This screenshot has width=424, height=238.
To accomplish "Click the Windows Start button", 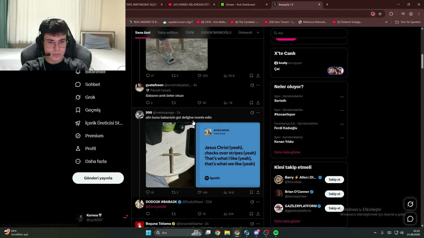I will (148, 233).
